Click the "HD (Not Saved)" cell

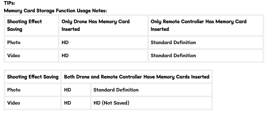(111, 103)
